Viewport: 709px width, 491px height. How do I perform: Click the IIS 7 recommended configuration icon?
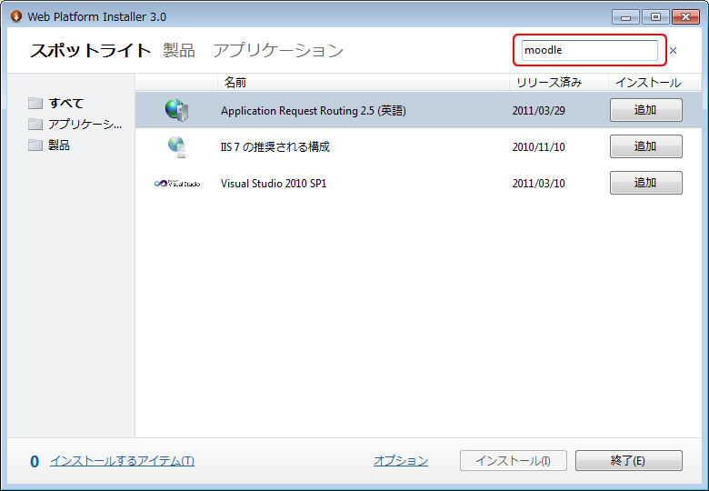(x=176, y=146)
